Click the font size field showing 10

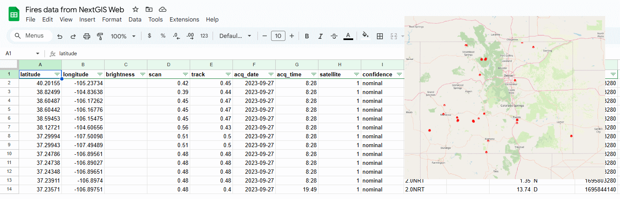pyautogui.click(x=278, y=36)
